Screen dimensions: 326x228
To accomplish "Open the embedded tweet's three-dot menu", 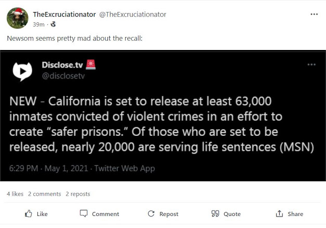I will pos(311,65).
